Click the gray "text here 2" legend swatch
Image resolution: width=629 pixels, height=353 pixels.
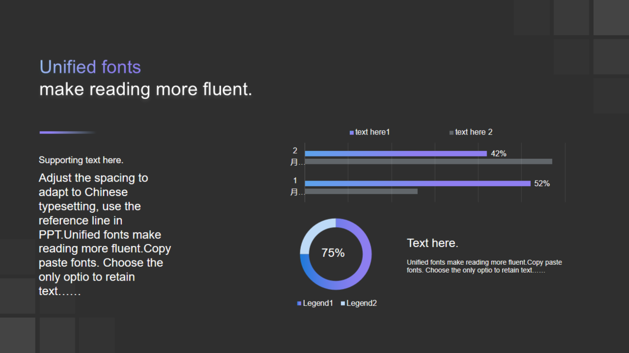click(x=452, y=132)
